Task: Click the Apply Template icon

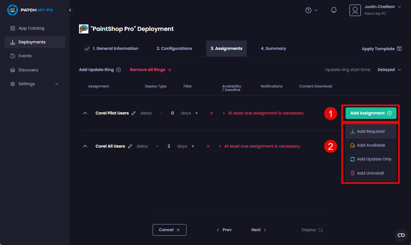Action: (x=399, y=49)
